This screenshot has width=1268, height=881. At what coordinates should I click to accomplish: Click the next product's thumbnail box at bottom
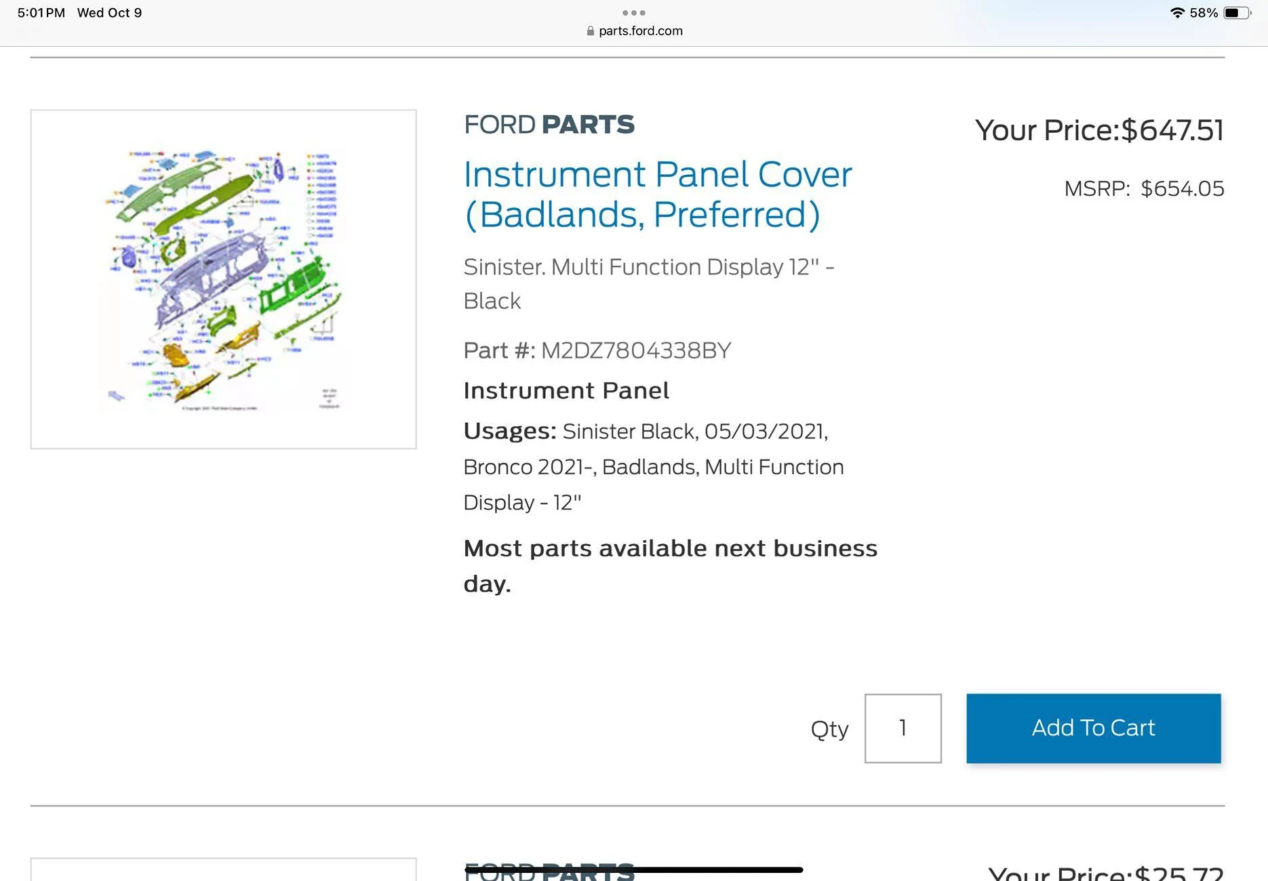point(223,869)
